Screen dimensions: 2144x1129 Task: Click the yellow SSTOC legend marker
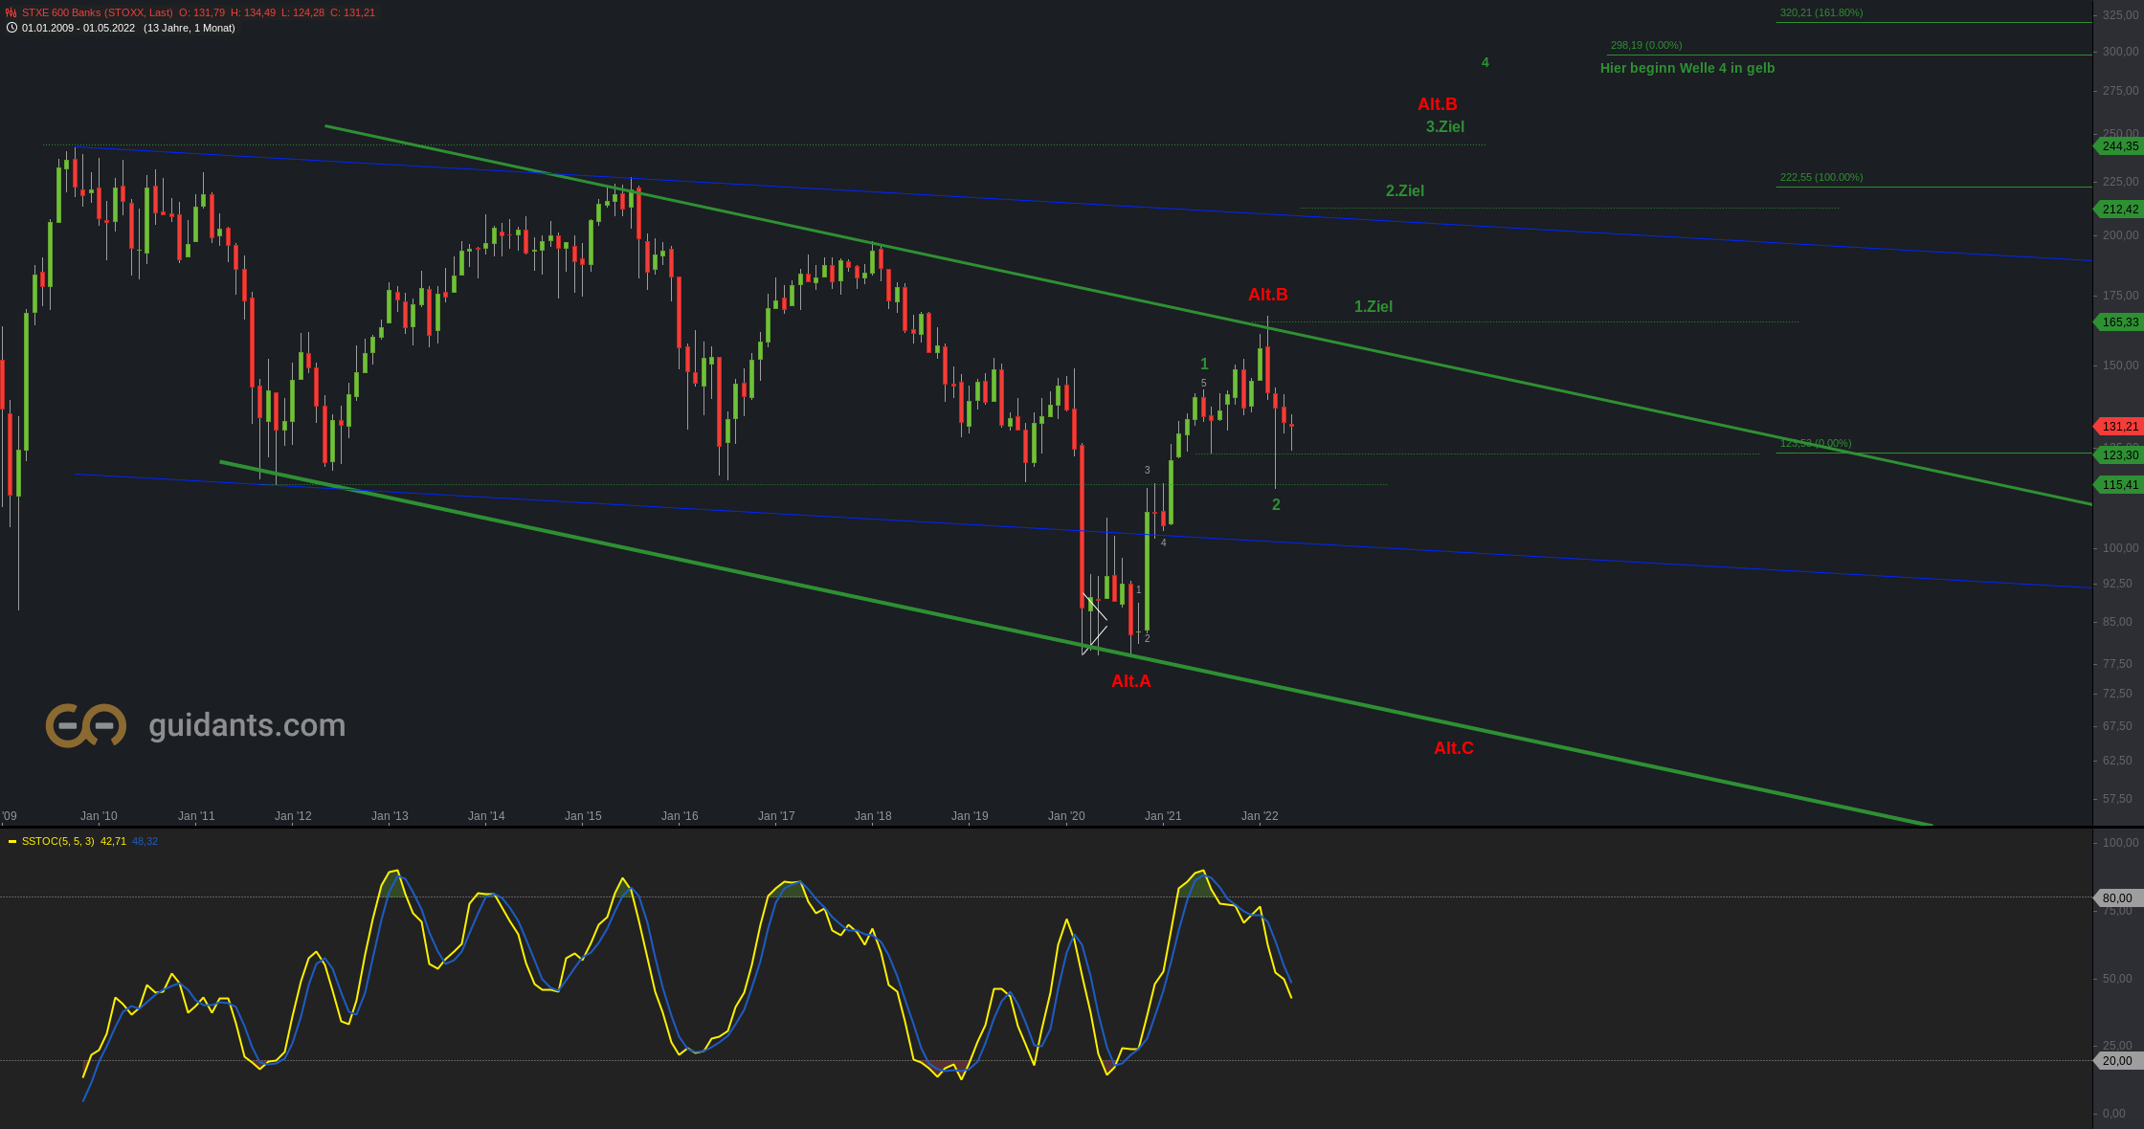(x=12, y=841)
